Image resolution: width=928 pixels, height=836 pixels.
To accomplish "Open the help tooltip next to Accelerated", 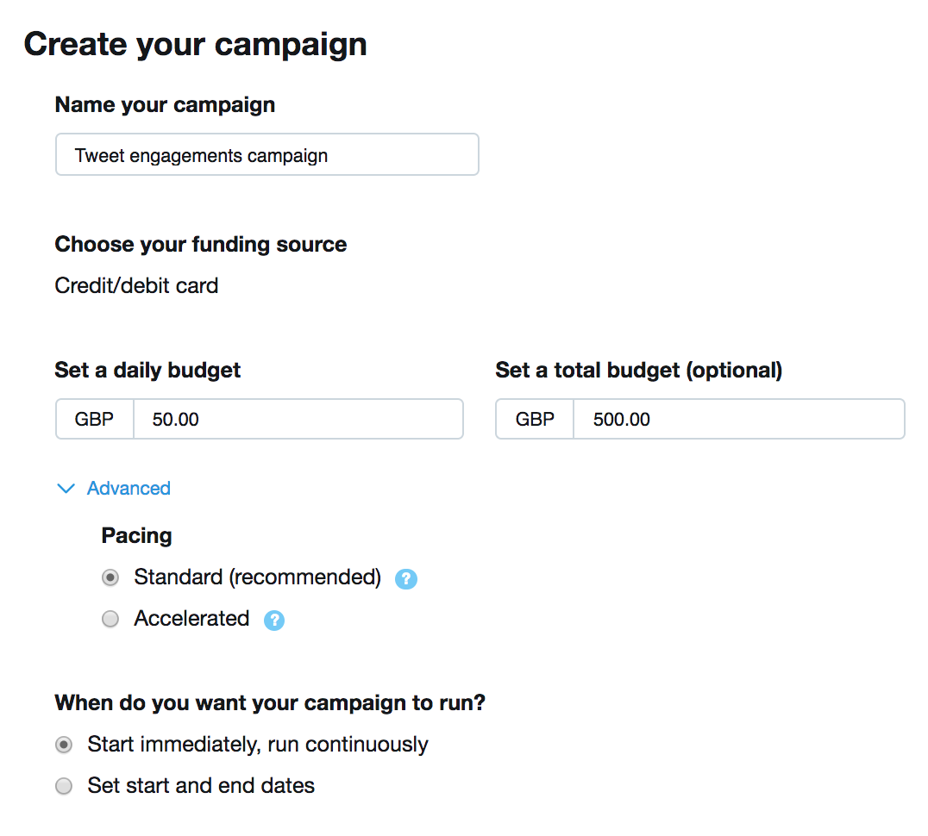I will [x=274, y=621].
